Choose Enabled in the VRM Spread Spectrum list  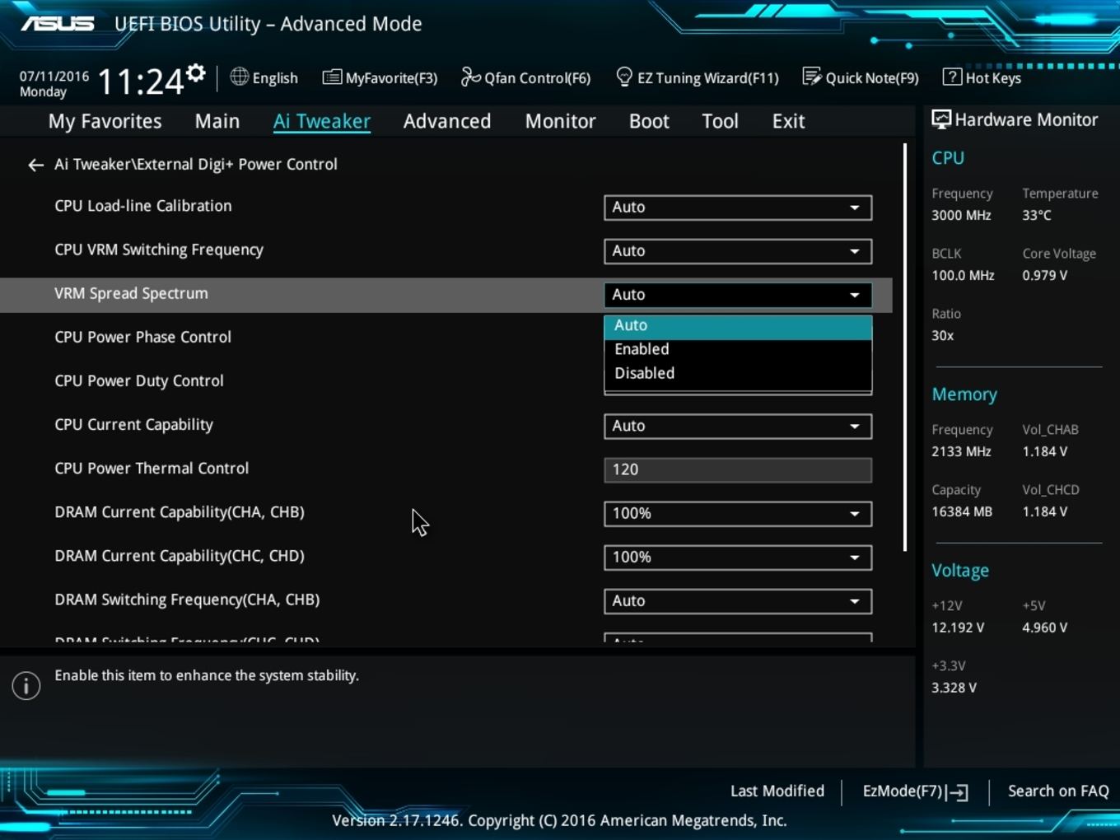[738, 349]
